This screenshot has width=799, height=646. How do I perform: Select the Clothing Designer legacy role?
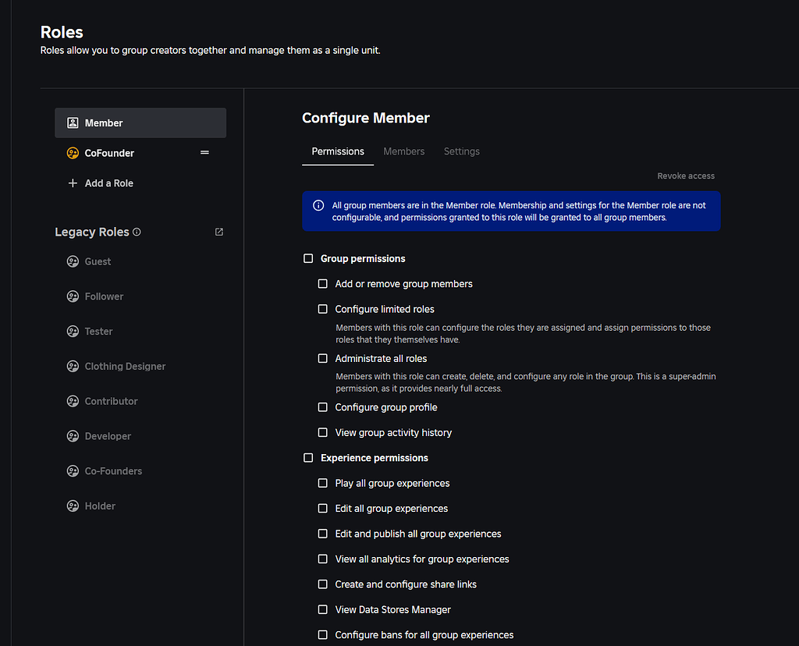(125, 366)
